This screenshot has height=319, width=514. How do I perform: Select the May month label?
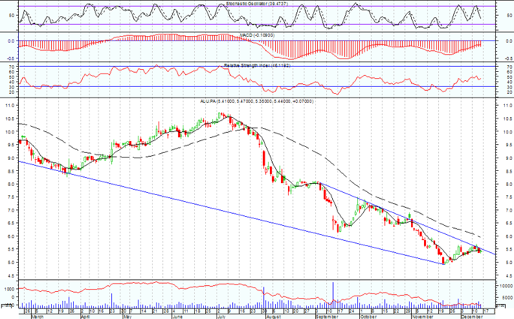coord(128,316)
